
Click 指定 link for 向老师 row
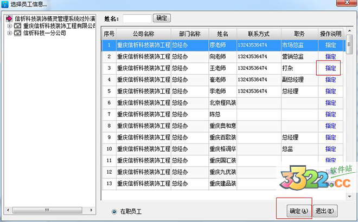point(330,56)
